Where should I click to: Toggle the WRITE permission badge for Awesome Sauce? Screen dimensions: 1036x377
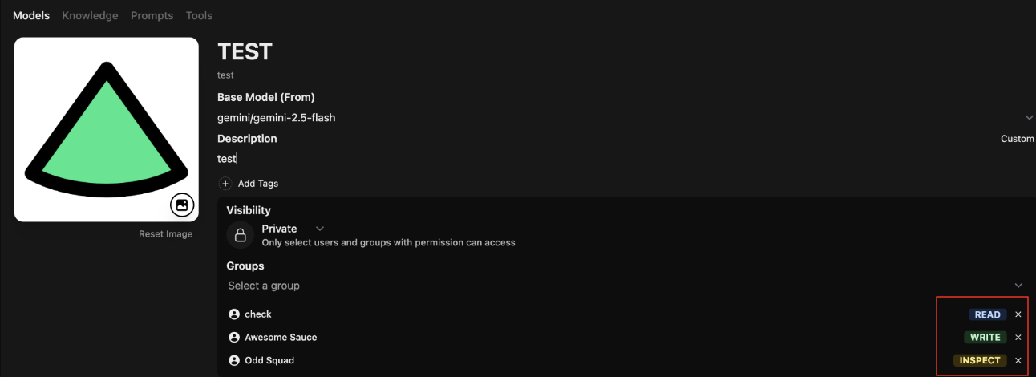[x=985, y=338]
